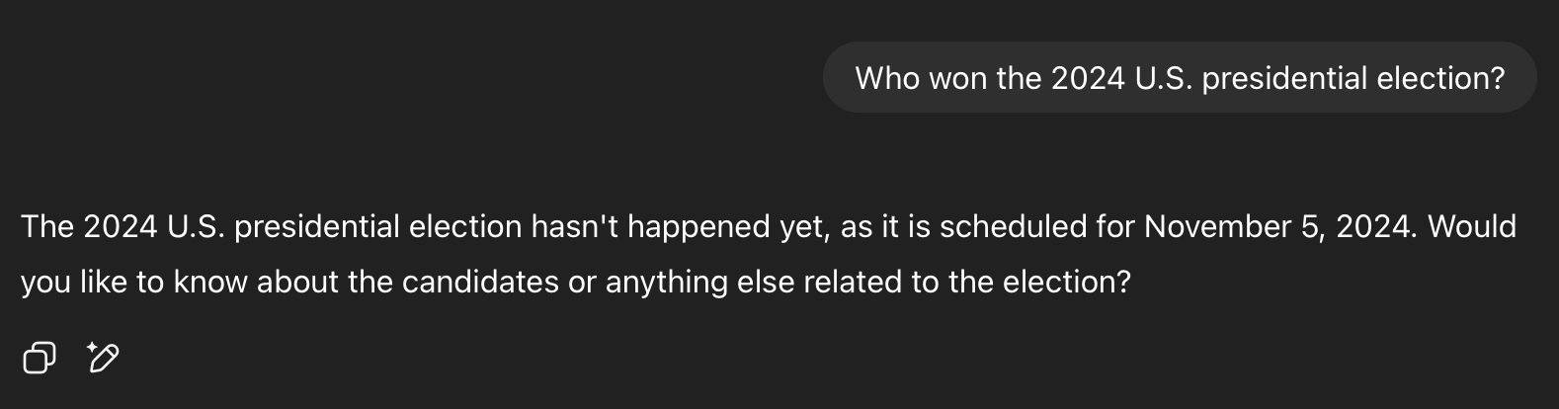Copy the assistant's response with the copy icon
Image resolution: width=1559 pixels, height=409 pixels.
(39, 357)
